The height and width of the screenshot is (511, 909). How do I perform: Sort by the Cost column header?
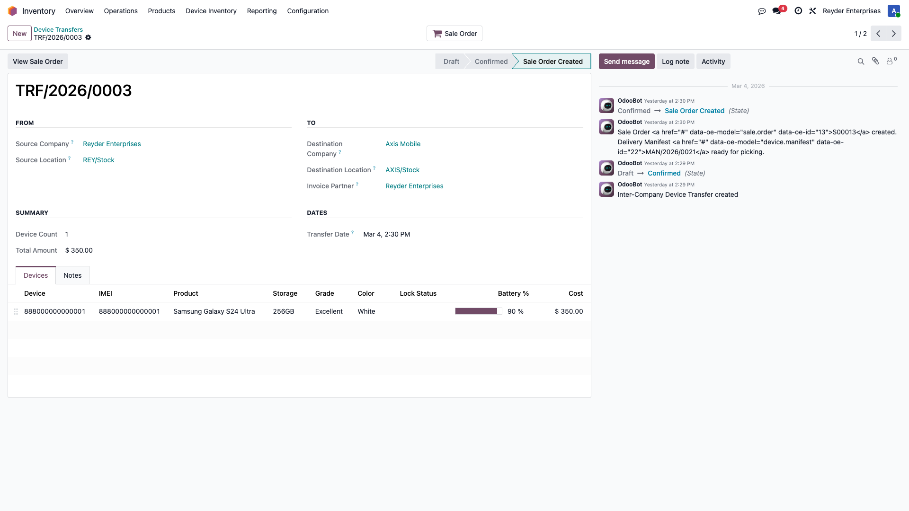tap(576, 293)
